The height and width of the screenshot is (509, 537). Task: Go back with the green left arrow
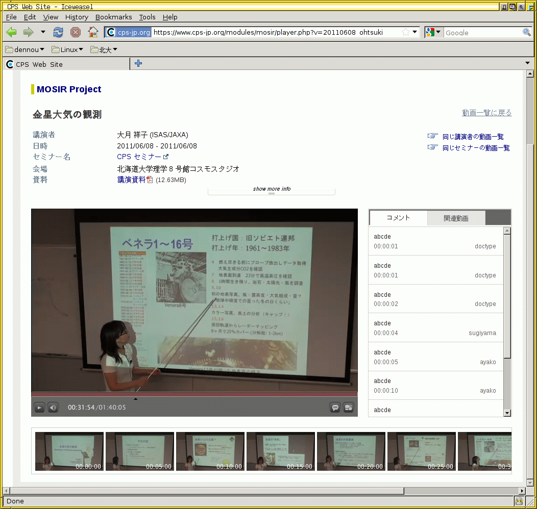(11, 33)
